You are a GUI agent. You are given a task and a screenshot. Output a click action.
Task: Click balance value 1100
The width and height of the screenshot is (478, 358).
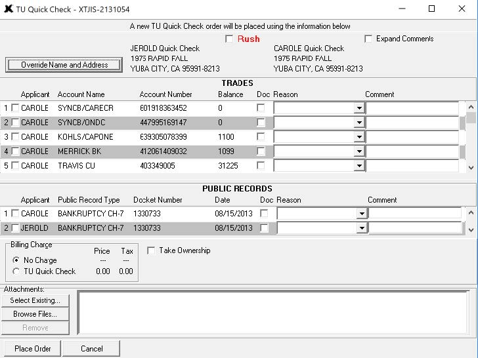(x=226, y=136)
